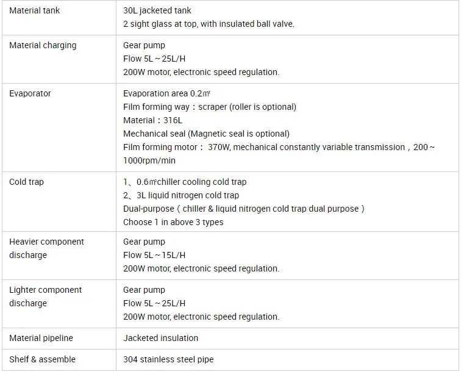464x377 pixels.
Task: Click the "Material charging" row label
Action: pyautogui.click(x=43, y=45)
